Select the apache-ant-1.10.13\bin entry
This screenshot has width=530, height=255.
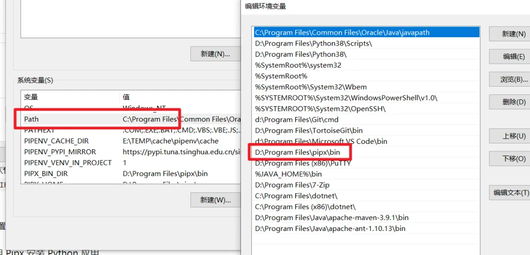click(367, 229)
